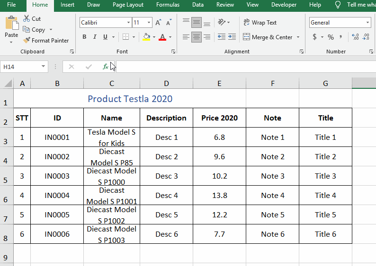This screenshot has height=266, width=376.
Task: Open Number group dialog launcher
Action: click(371, 51)
